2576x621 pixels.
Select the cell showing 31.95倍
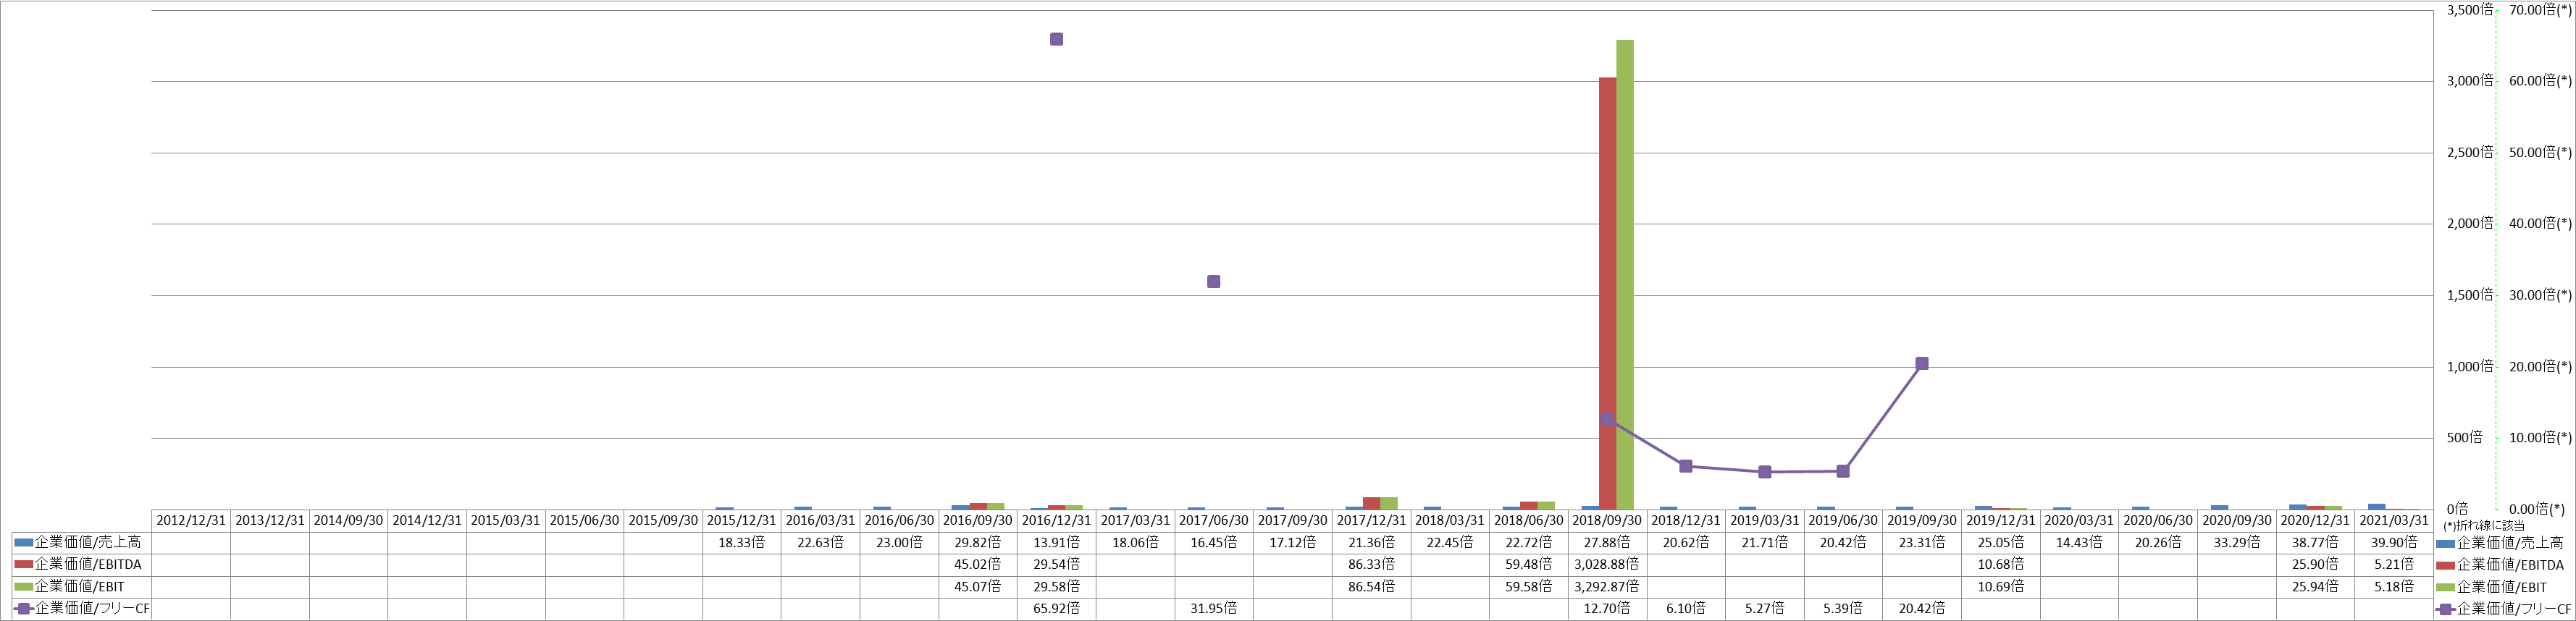pos(1213,608)
